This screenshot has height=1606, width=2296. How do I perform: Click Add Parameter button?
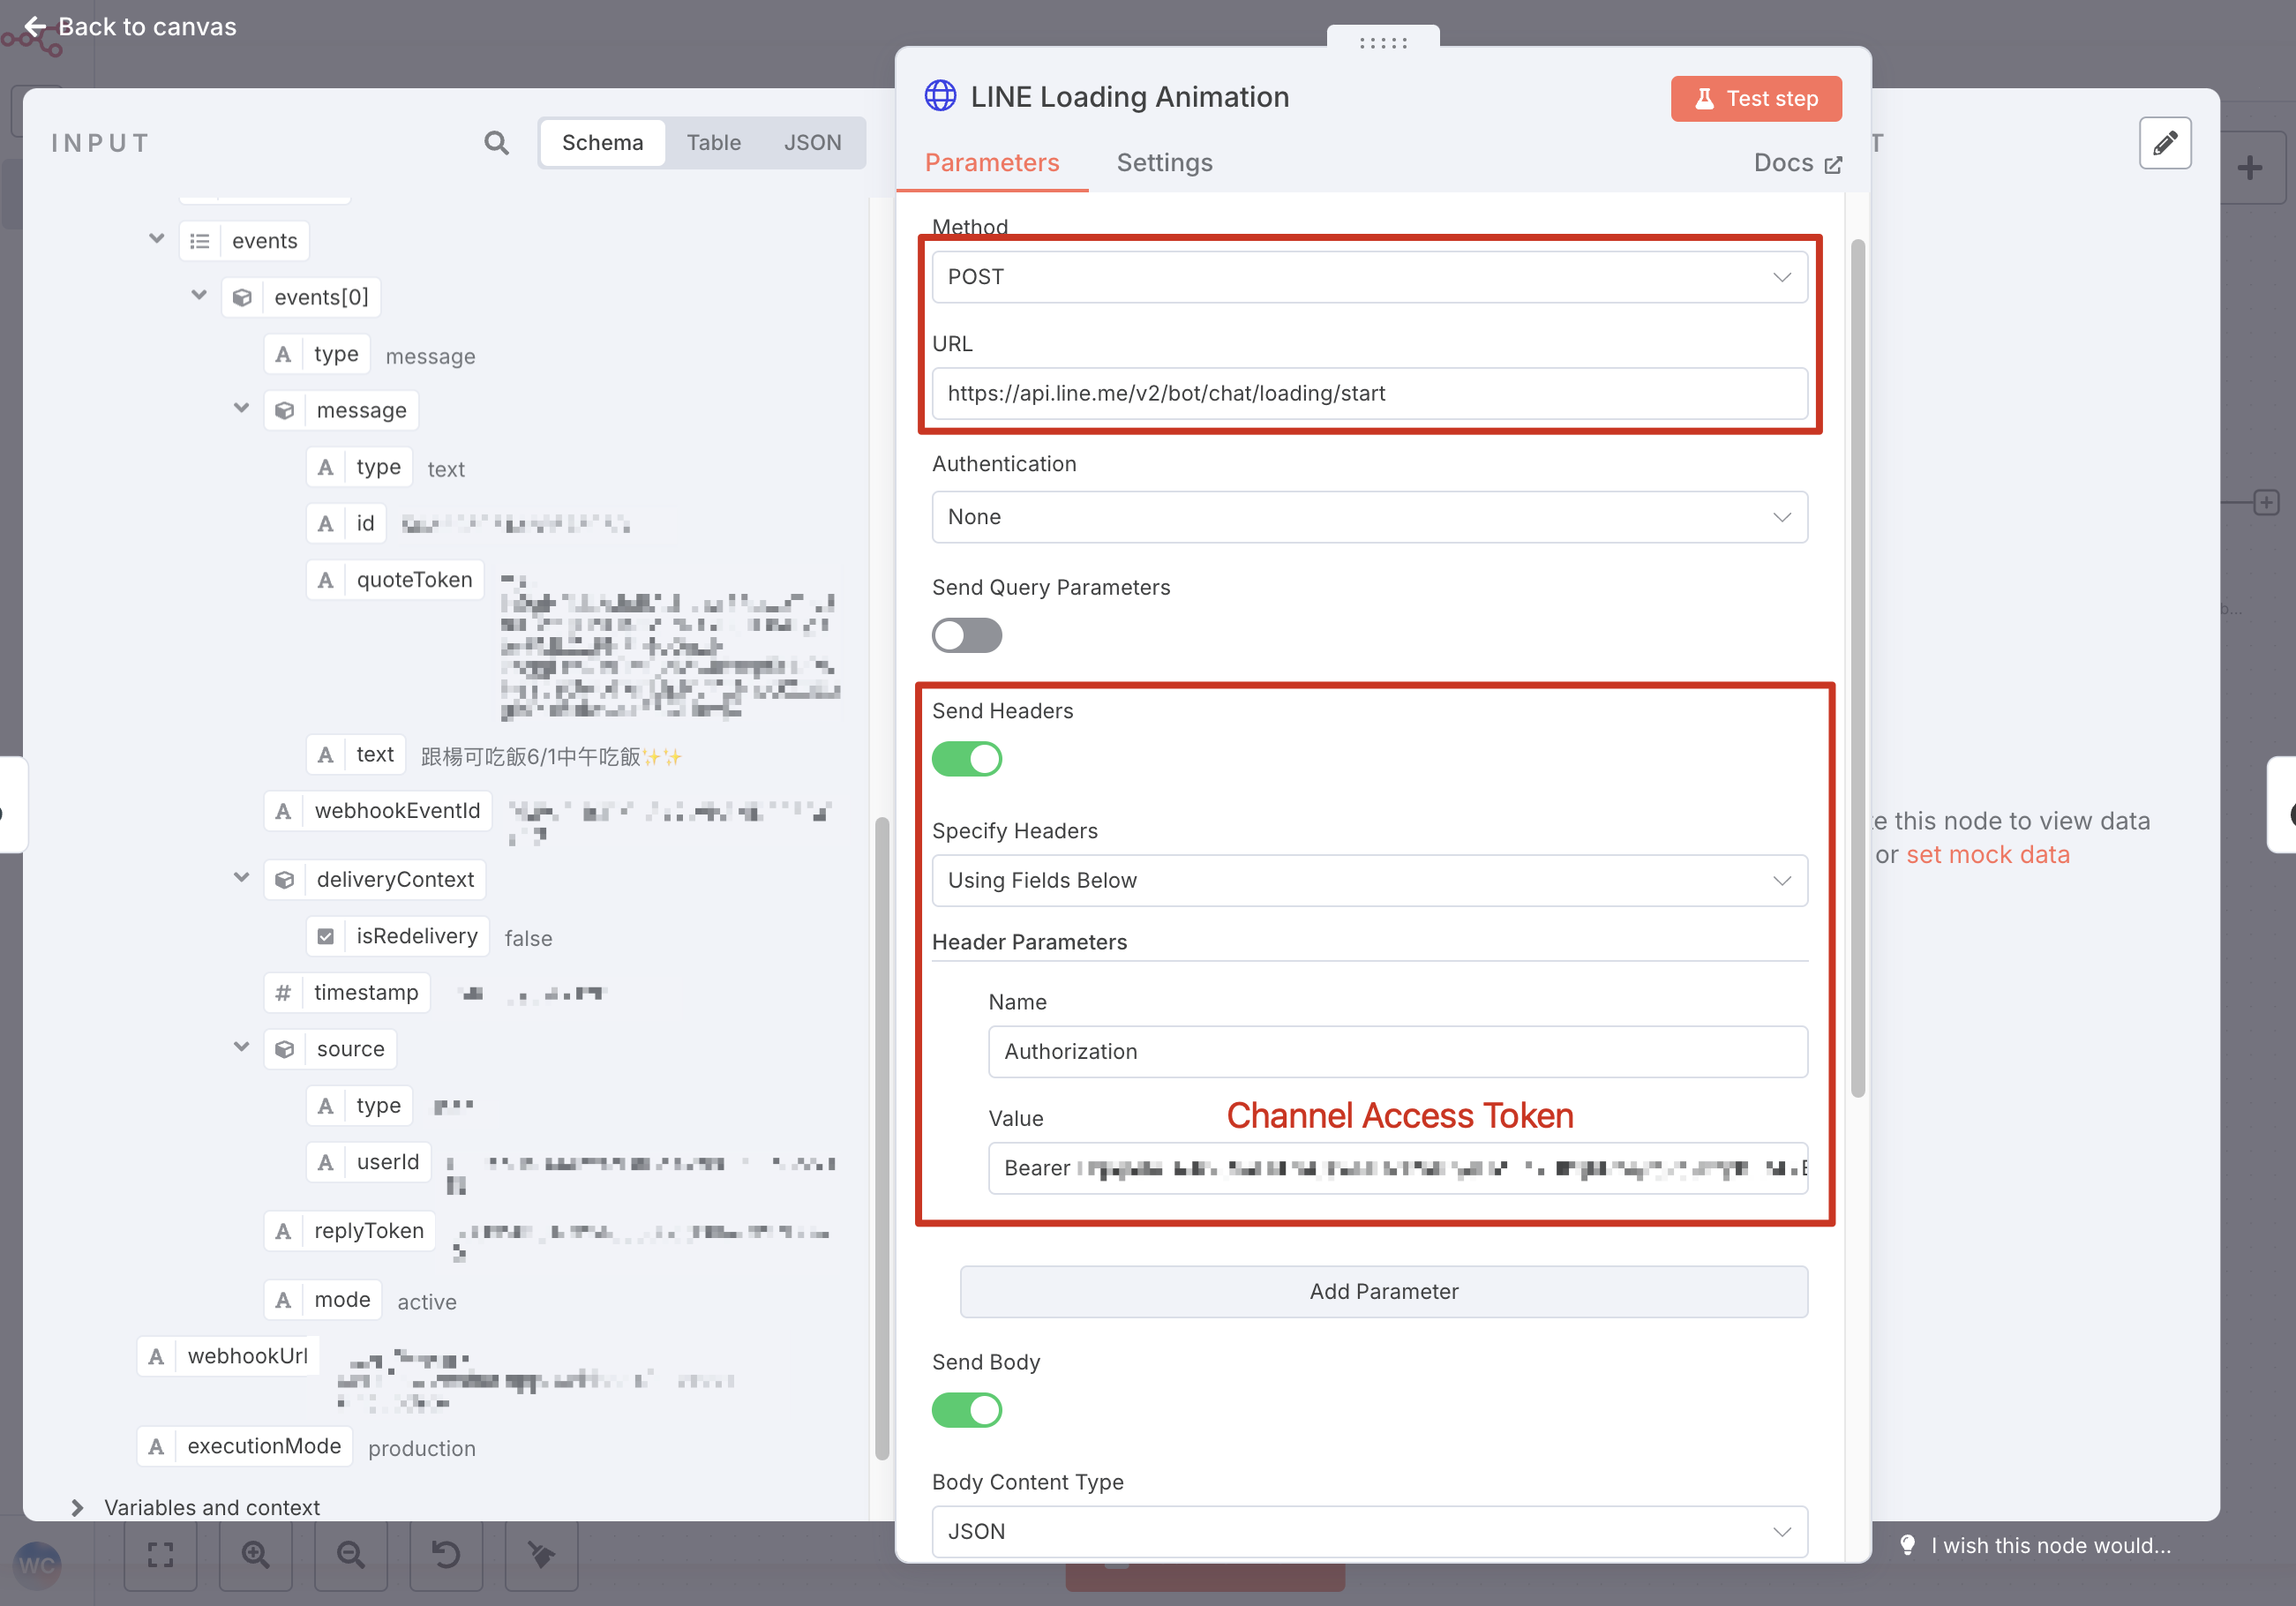pyautogui.click(x=1384, y=1292)
